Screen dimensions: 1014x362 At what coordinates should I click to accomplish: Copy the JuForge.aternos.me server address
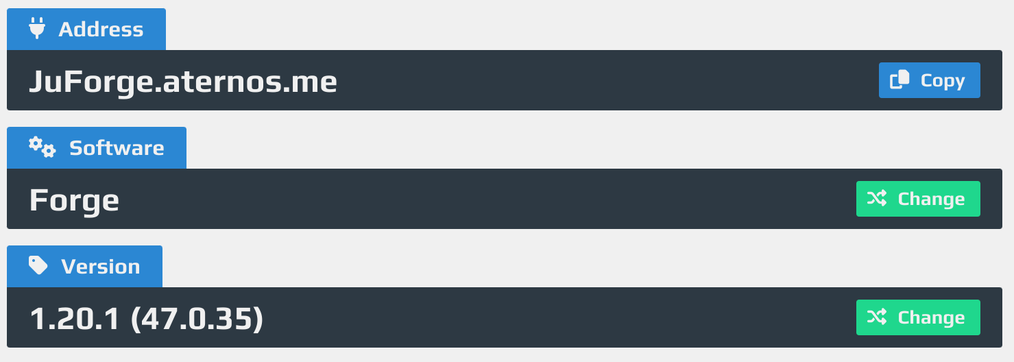[x=929, y=80]
